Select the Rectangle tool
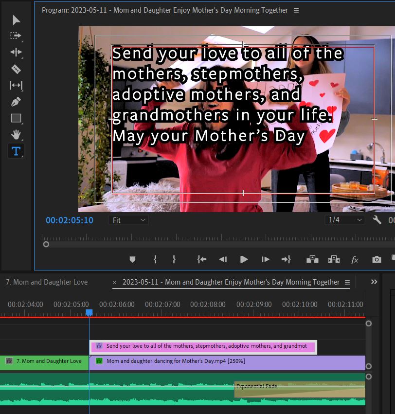 point(16,118)
